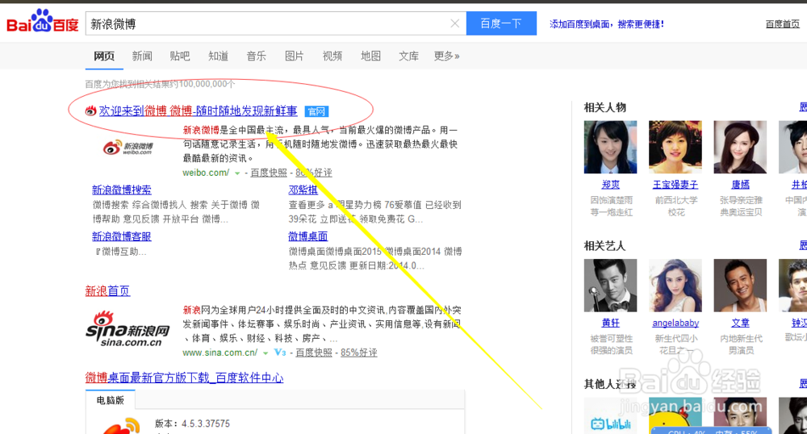The image size is (807, 434).
Task: Open the www.sina.com.cn/ URL link
Action: point(220,353)
